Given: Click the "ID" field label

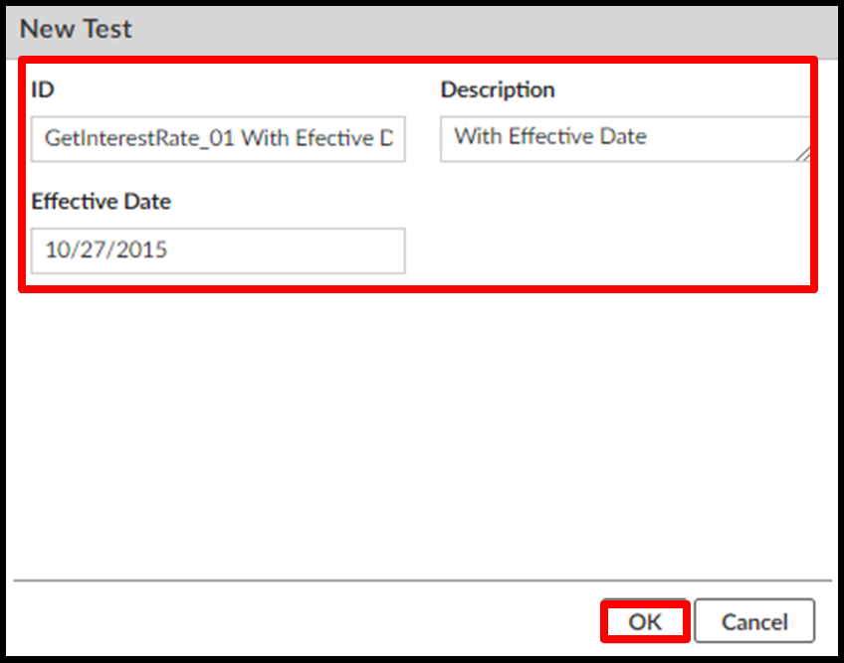Looking at the screenshot, I should click(43, 90).
